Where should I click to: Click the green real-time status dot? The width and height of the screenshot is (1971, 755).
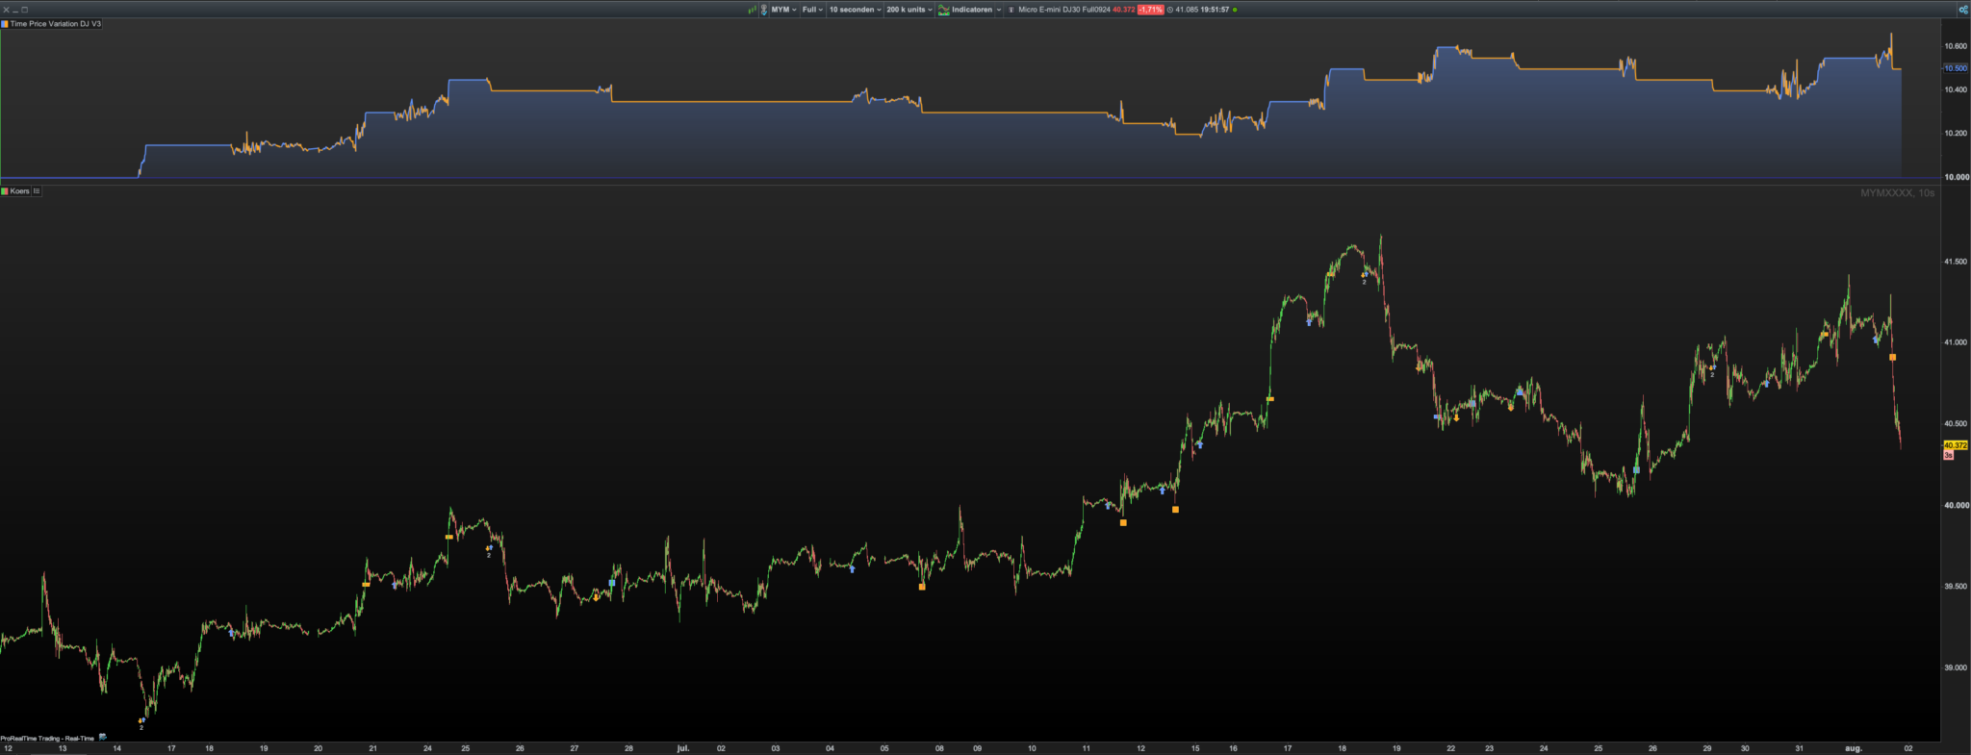(1235, 10)
